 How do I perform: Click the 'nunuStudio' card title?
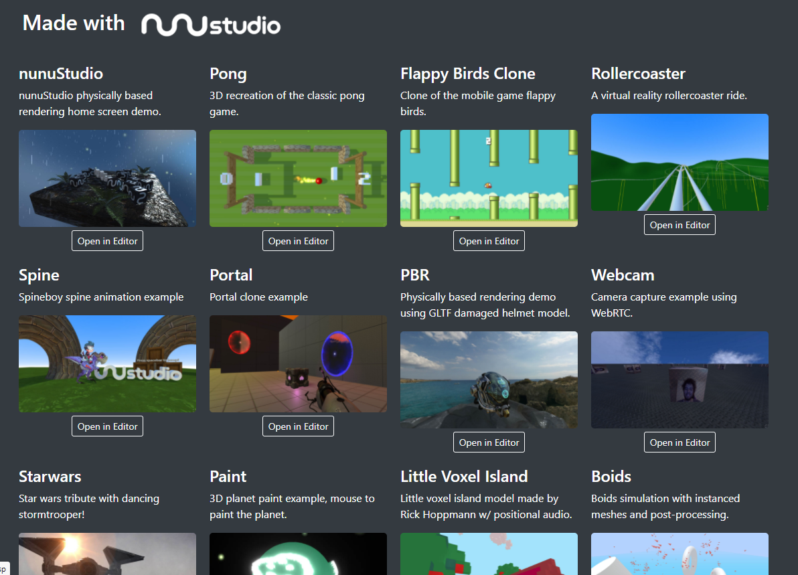(x=61, y=74)
